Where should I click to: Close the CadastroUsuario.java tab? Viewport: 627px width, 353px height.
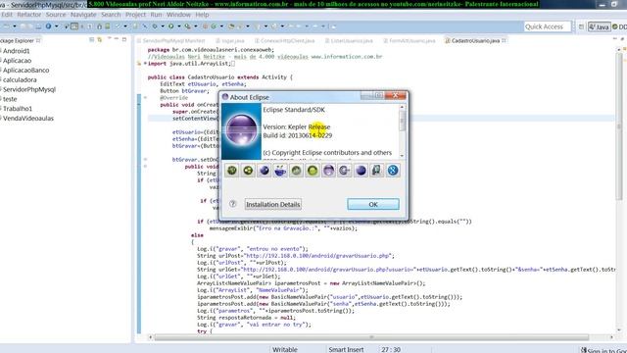pyautogui.click(x=504, y=40)
